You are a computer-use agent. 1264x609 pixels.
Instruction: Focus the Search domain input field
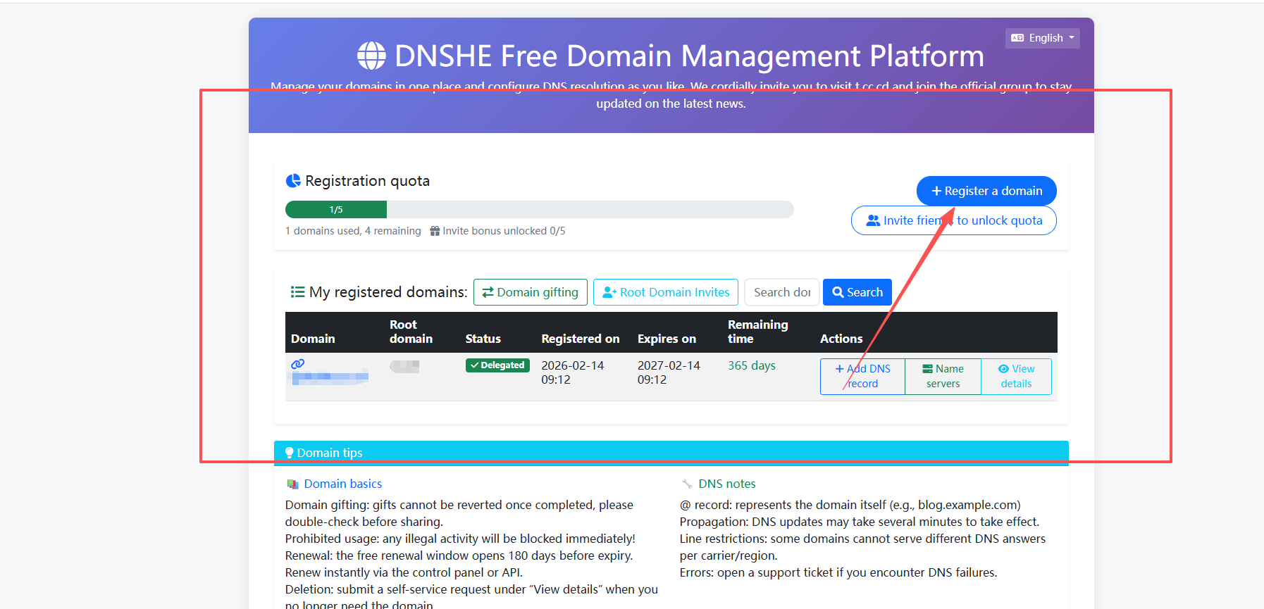[x=781, y=292]
